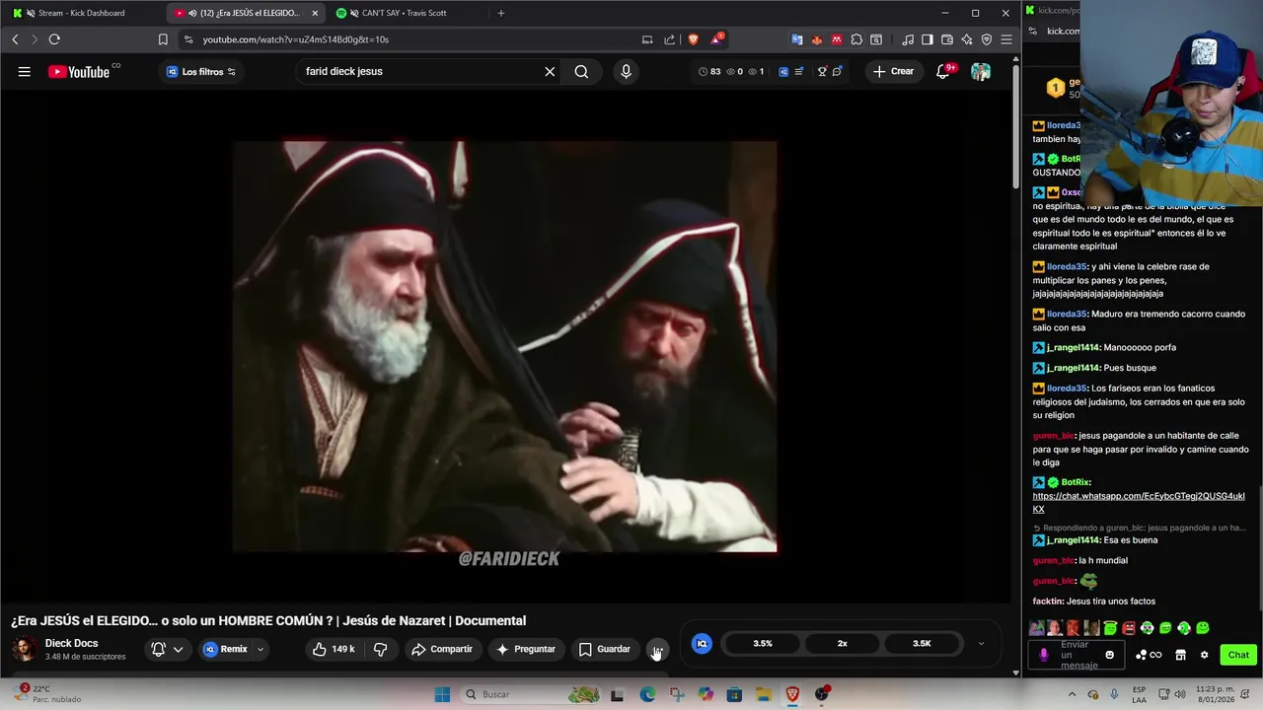Open the YouTube account avatar menu
Image resolution: width=1263 pixels, height=710 pixels.
pyautogui.click(x=980, y=71)
